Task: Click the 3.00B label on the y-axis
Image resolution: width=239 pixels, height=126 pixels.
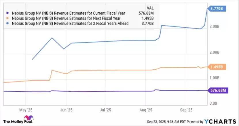Action: tap(215, 26)
